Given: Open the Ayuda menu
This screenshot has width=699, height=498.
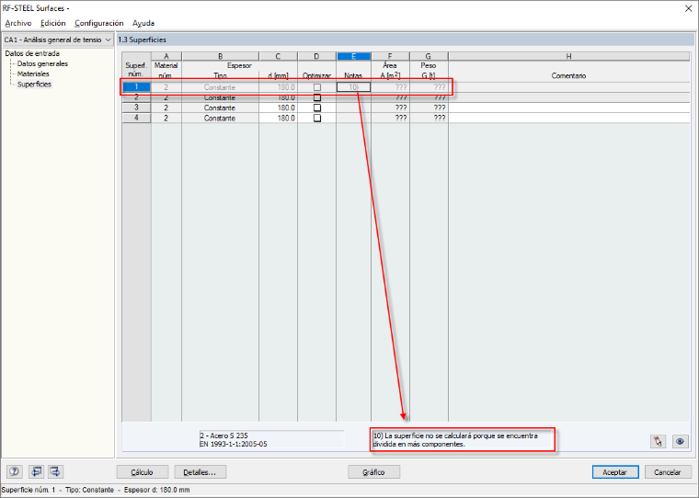Looking at the screenshot, I should tap(143, 23).
